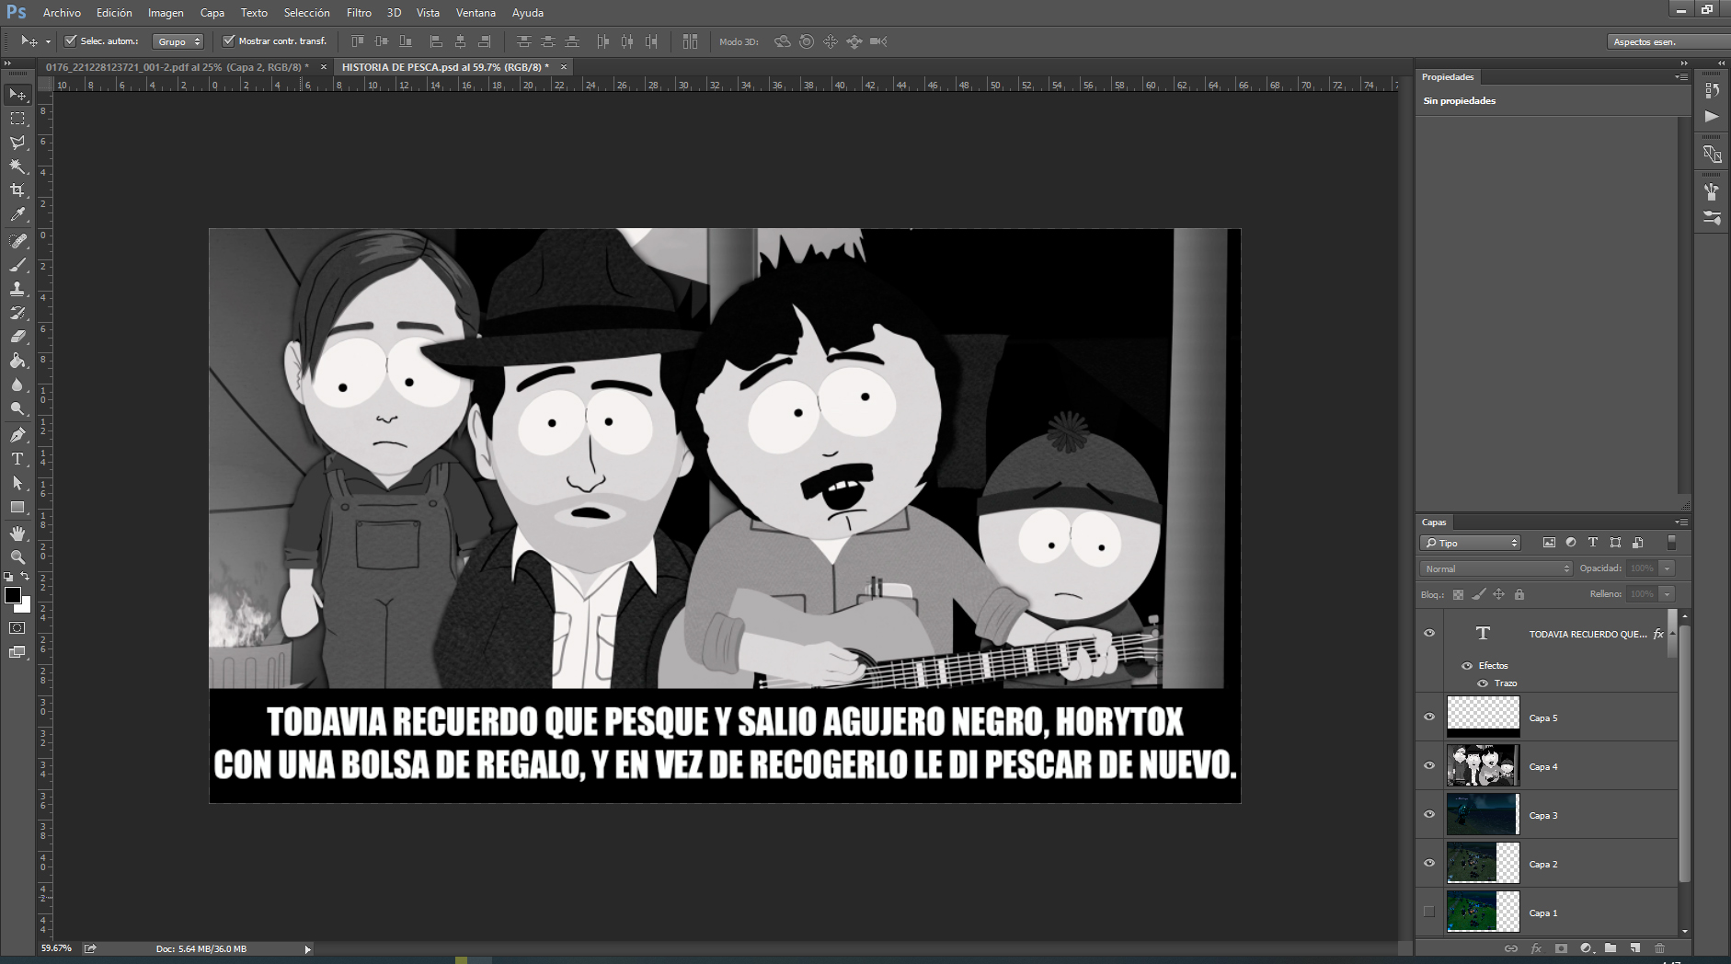The width and height of the screenshot is (1731, 964).
Task: Select the Horizontal Type tool
Action: coord(17,459)
